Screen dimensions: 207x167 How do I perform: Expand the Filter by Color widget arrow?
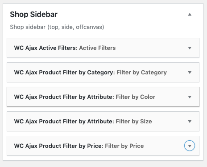[190, 97]
